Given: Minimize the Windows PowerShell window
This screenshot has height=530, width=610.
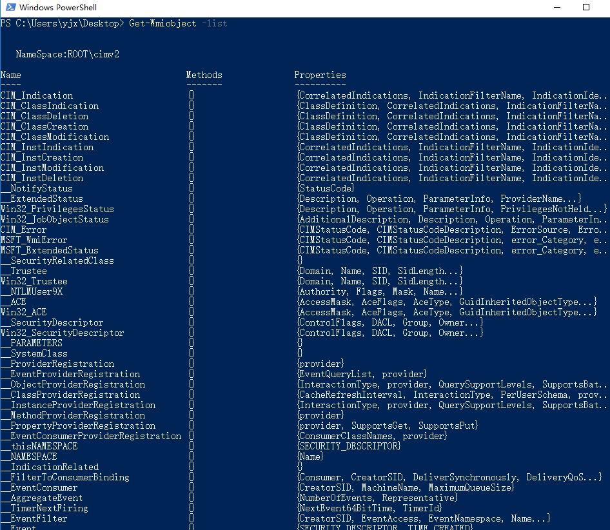Looking at the screenshot, I should pyautogui.click(x=557, y=7).
